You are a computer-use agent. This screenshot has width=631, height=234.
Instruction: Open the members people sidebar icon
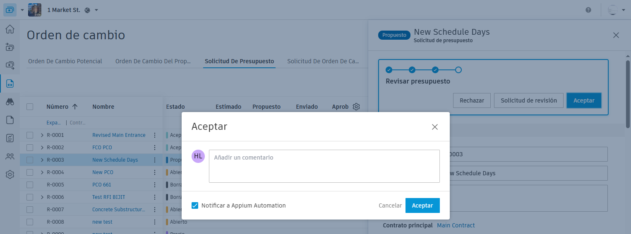[x=10, y=156]
